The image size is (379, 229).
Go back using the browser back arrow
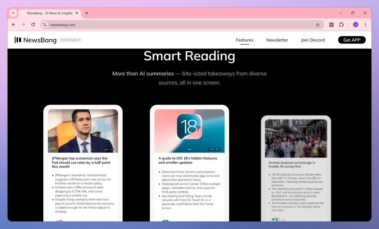pyautogui.click(x=13, y=24)
